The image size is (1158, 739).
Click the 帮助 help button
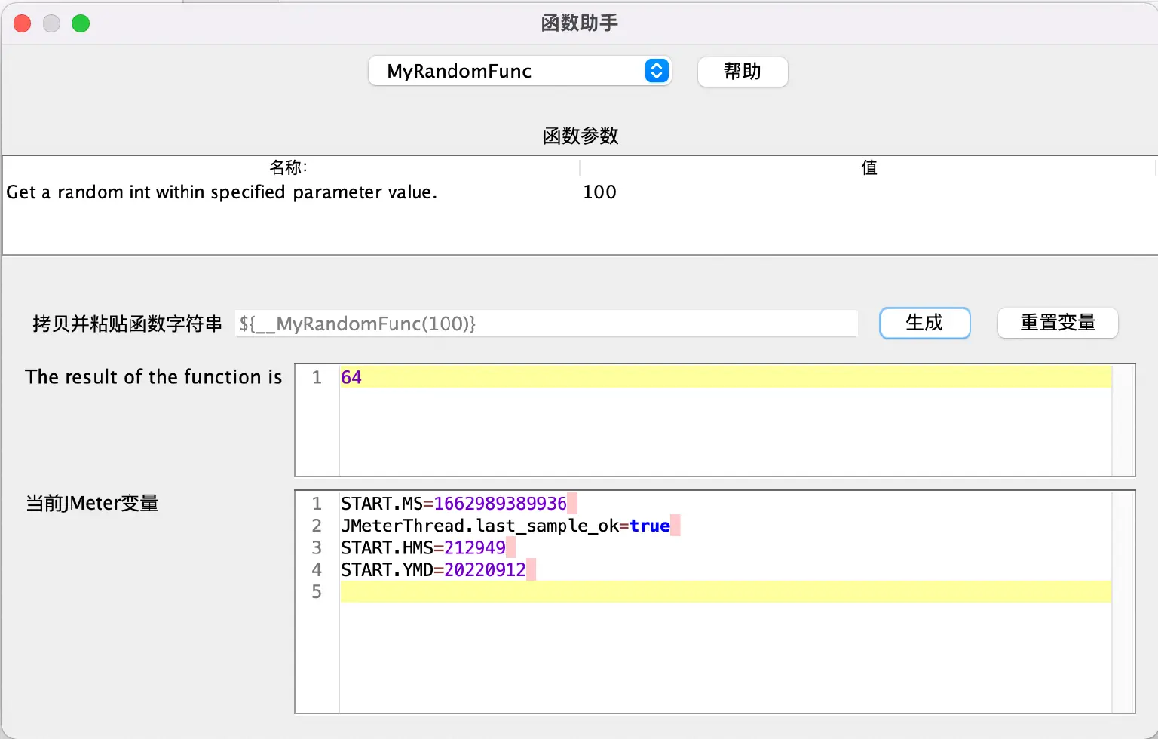(742, 72)
